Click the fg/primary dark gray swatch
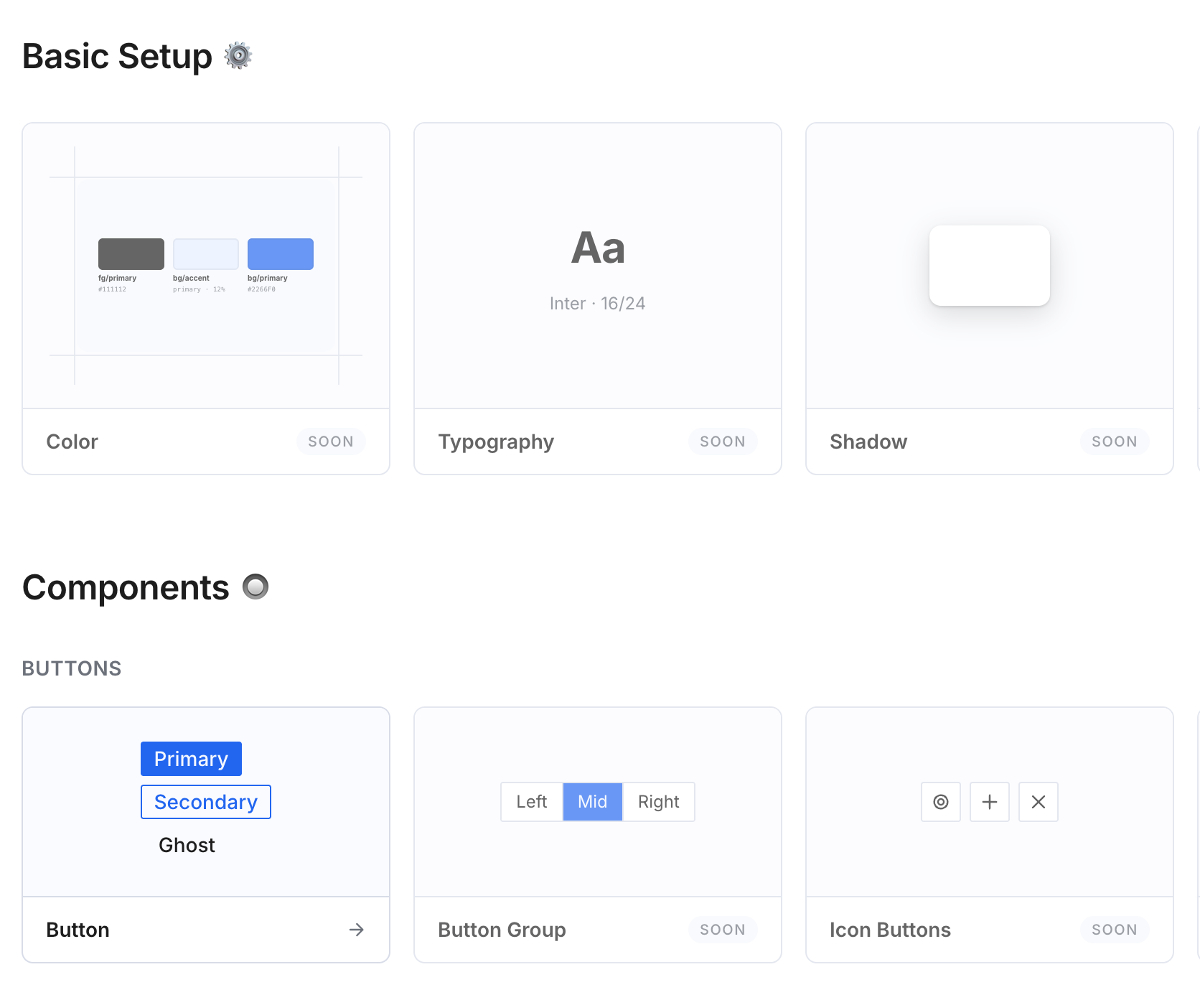1200x995 pixels. pyautogui.click(x=131, y=254)
